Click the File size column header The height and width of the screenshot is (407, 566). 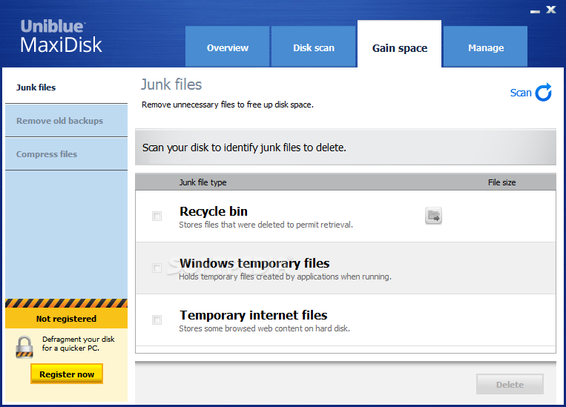point(501,182)
